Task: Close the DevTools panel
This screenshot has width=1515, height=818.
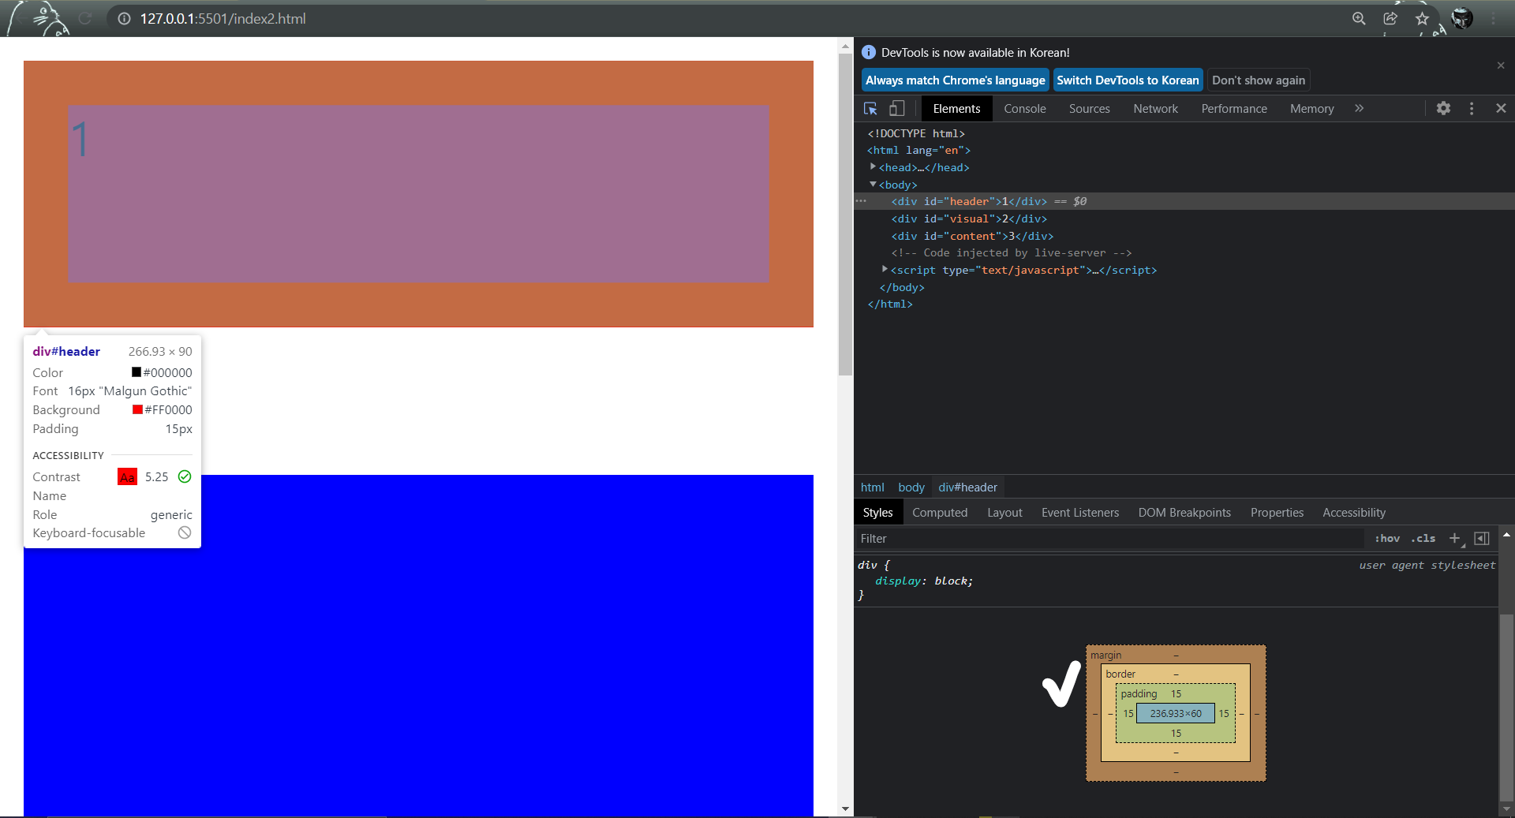Action: [x=1501, y=109]
